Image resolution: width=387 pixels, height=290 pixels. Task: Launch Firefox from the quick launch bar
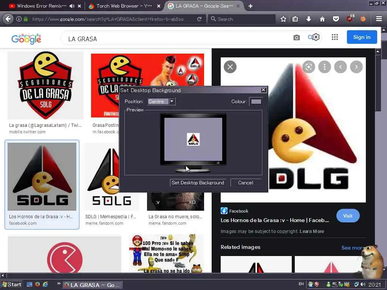point(37,284)
